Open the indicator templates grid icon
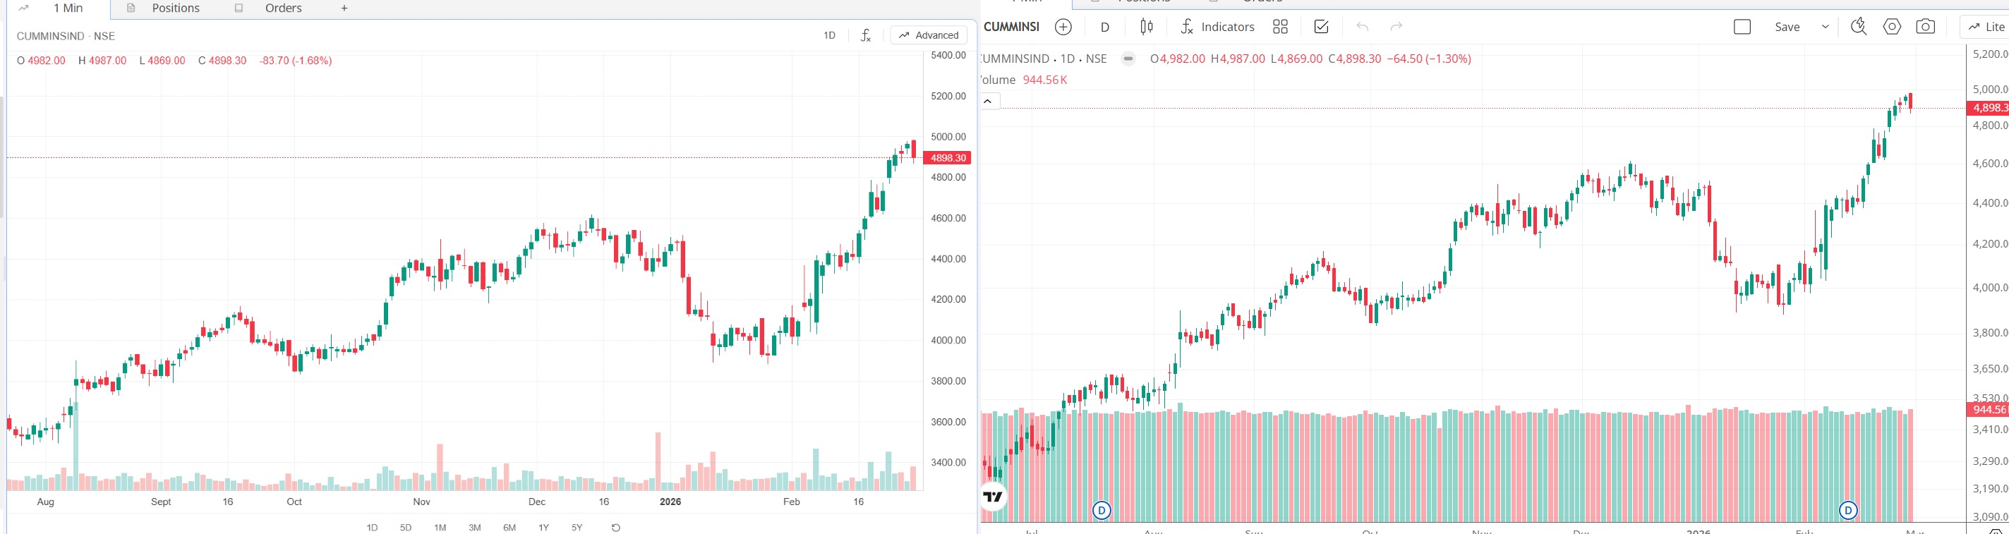The width and height of the screenshot is (2009, 534). pyautogui.click(x=1280, y=28)
